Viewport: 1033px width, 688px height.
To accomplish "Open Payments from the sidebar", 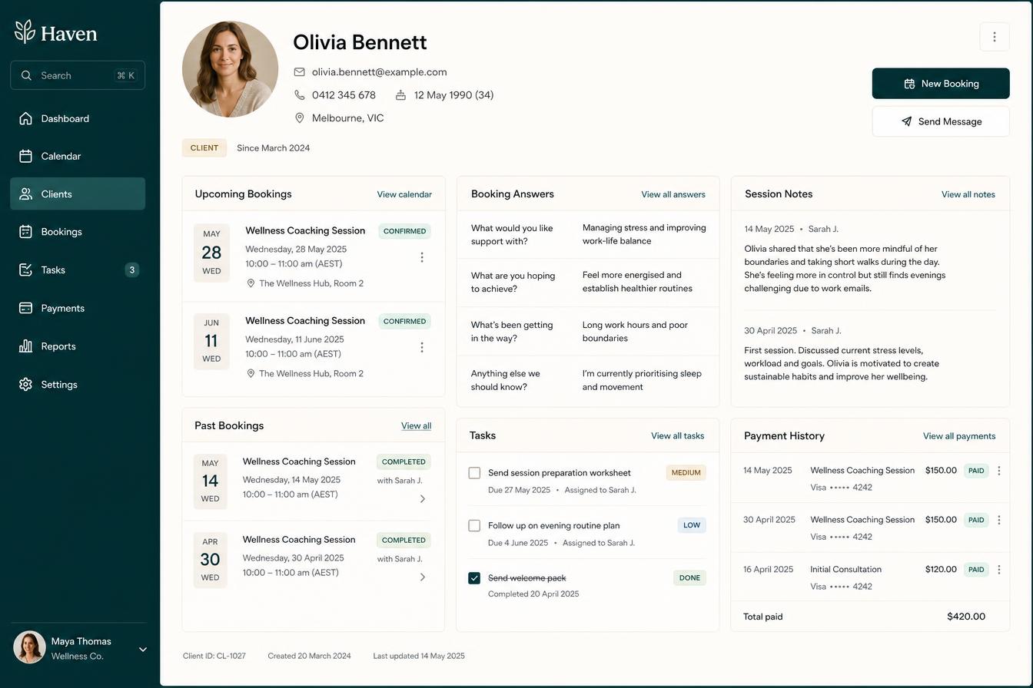I will [x=78, y=308].
